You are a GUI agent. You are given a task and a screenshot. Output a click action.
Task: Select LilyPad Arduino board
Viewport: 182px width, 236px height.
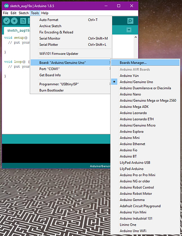click(145, 169)
